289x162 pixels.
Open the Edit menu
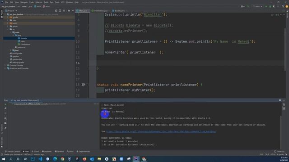[x=11, y=2]
